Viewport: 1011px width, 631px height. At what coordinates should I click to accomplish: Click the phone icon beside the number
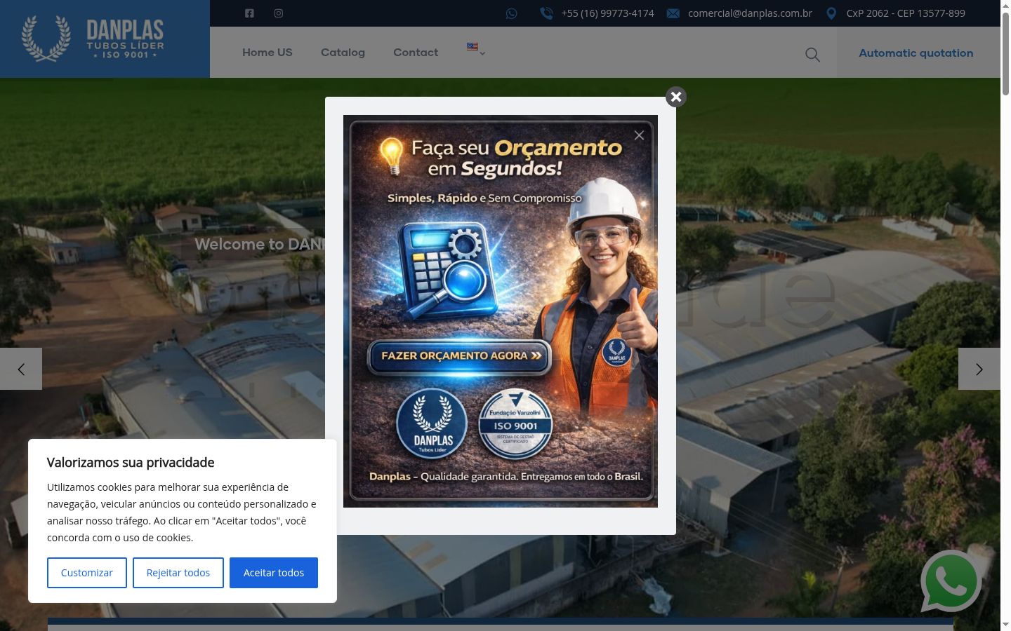tap(546, 13)
